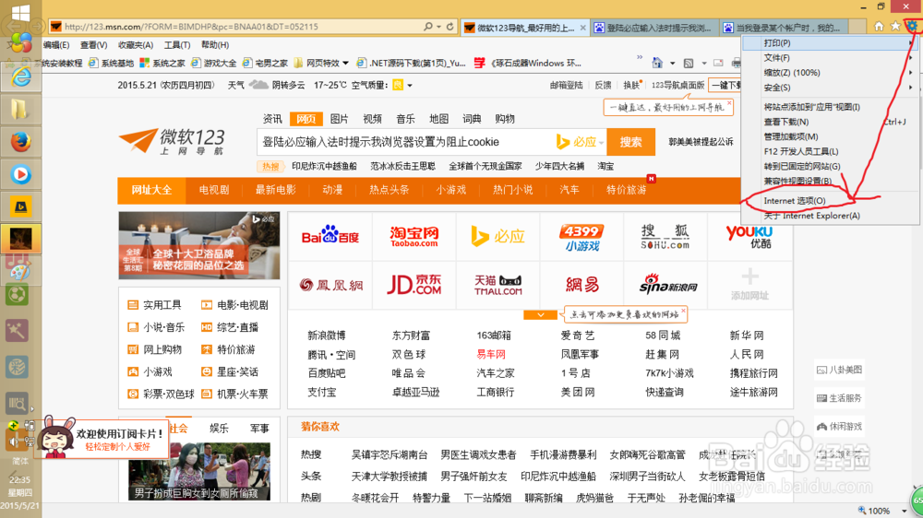
Task: Open the Taobao site tile
Action: (x=414, y=236)
